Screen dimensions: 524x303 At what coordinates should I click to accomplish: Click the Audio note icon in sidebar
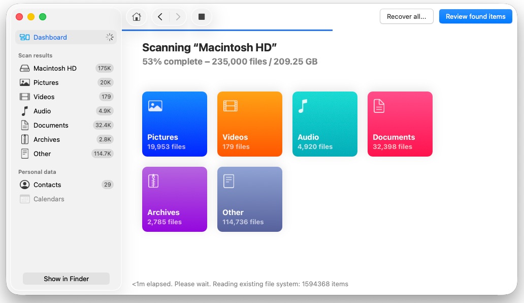[24, 111]
